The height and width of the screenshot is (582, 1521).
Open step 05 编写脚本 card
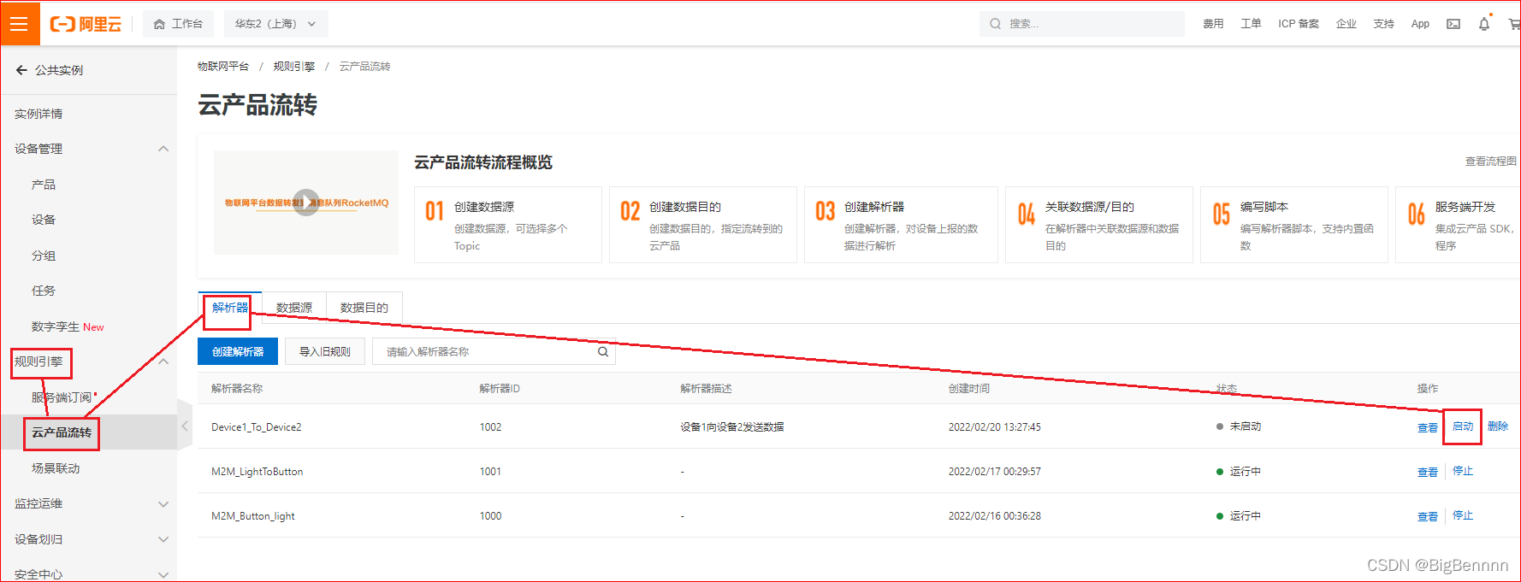[1294, 225]
